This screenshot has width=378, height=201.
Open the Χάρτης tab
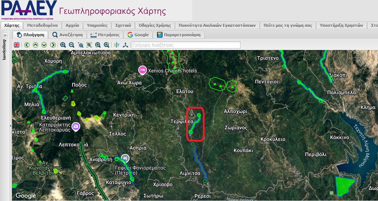point(12,25)
